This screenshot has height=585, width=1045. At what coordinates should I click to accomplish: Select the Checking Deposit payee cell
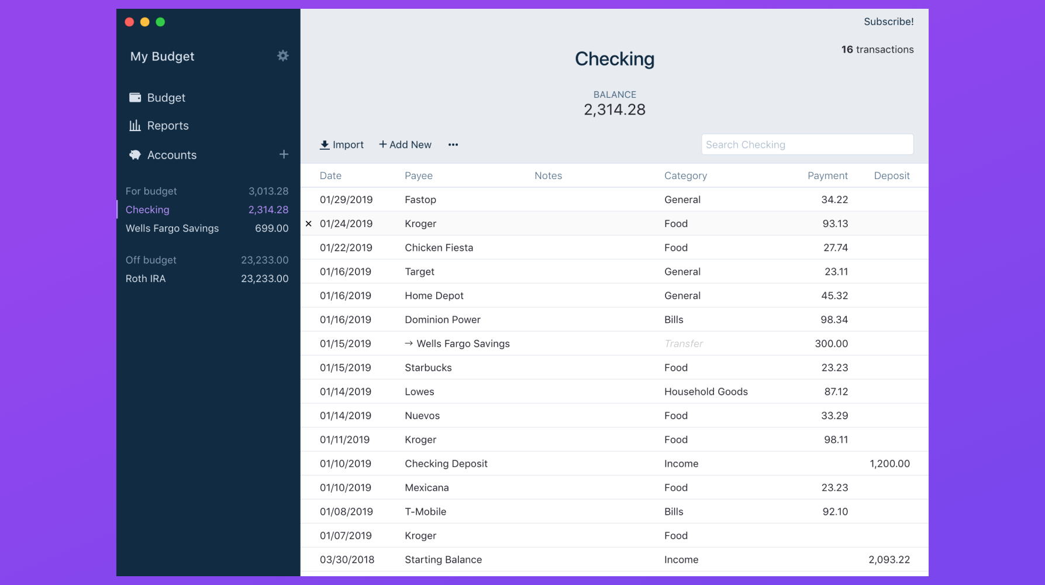(x=446, y=463)
